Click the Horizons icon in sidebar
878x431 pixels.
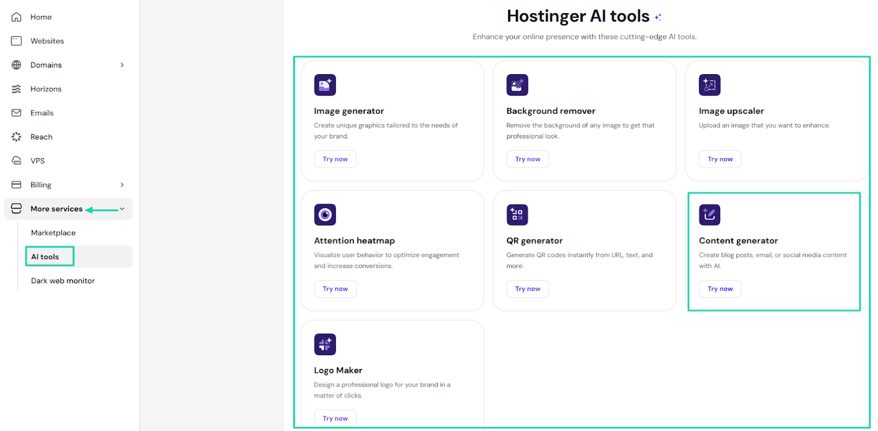[x=16, y=89]
